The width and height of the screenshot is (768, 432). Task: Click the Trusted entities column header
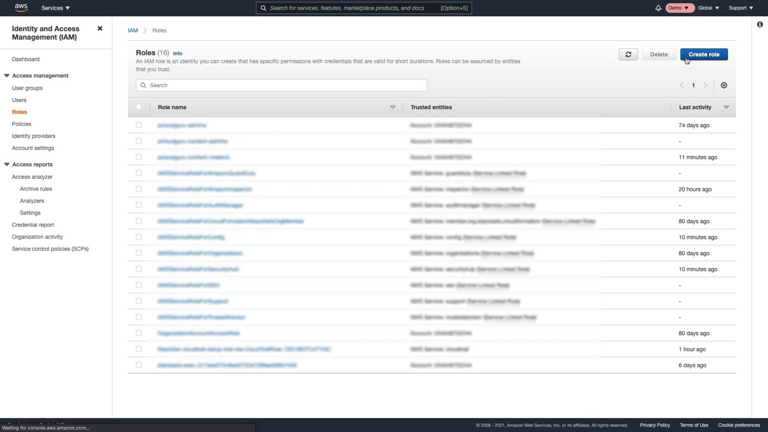(x=431, y=107)
